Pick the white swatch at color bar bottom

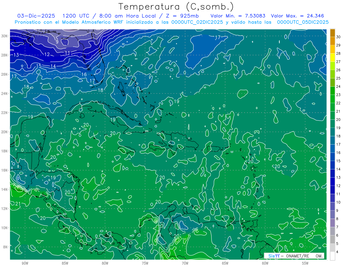tap(332, 256)
